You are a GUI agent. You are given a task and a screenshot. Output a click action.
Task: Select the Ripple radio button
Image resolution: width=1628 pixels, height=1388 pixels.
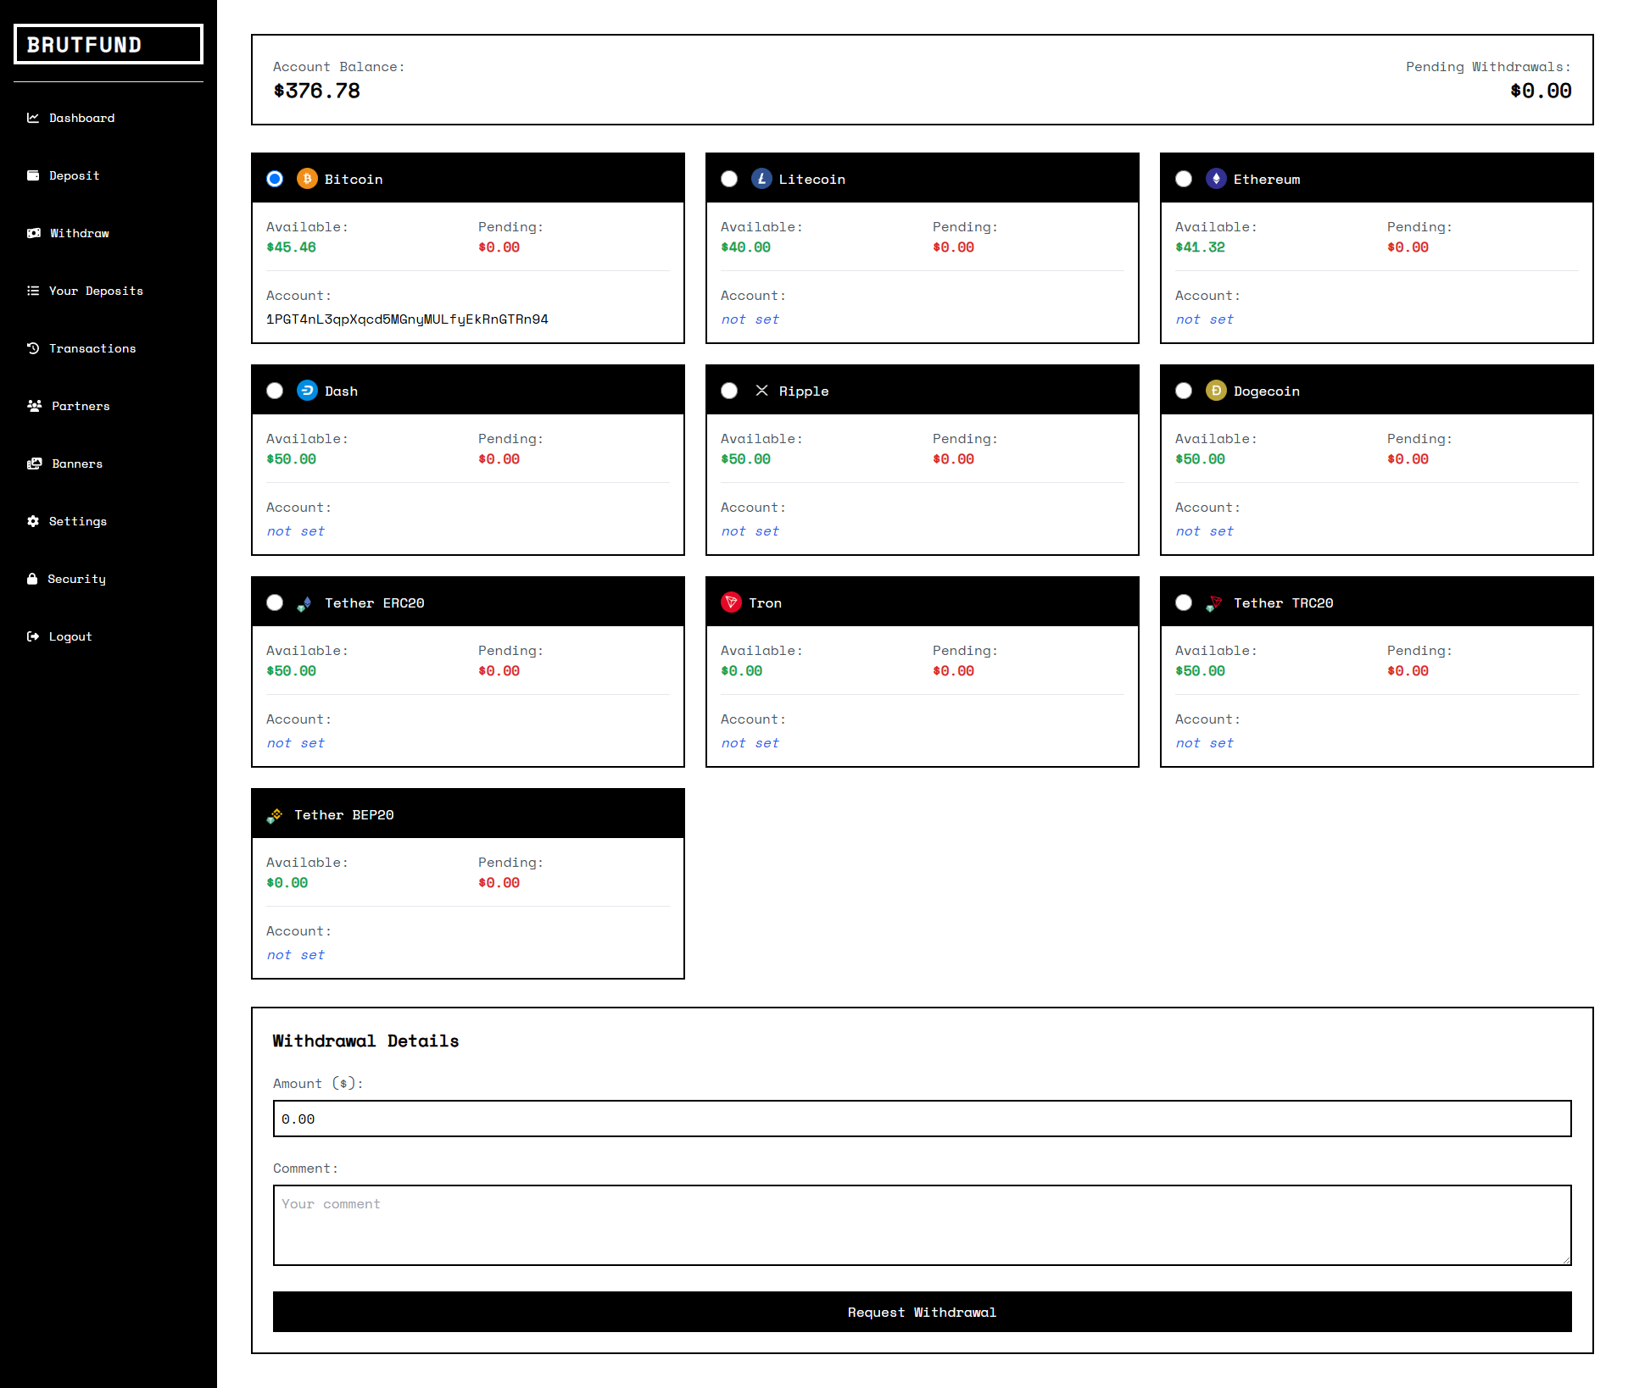(729, 391)
